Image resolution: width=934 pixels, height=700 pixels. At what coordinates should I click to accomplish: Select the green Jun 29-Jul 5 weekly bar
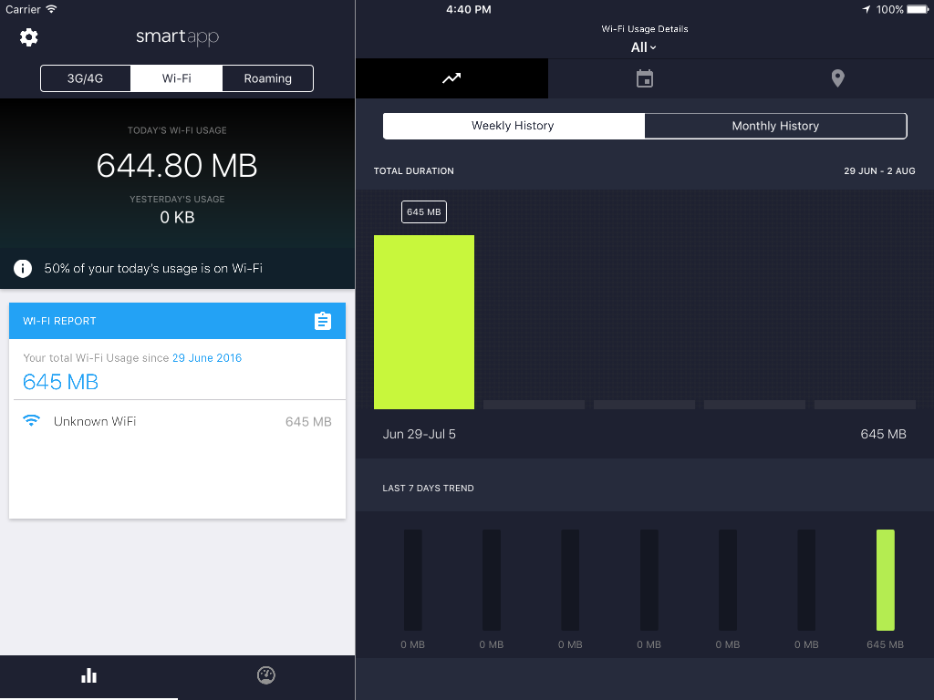tap(424, 322)
